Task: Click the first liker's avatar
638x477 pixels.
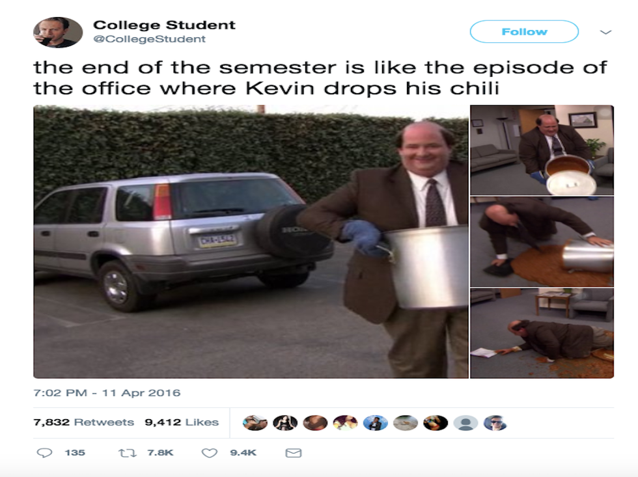Action: [x=255, y=423]
